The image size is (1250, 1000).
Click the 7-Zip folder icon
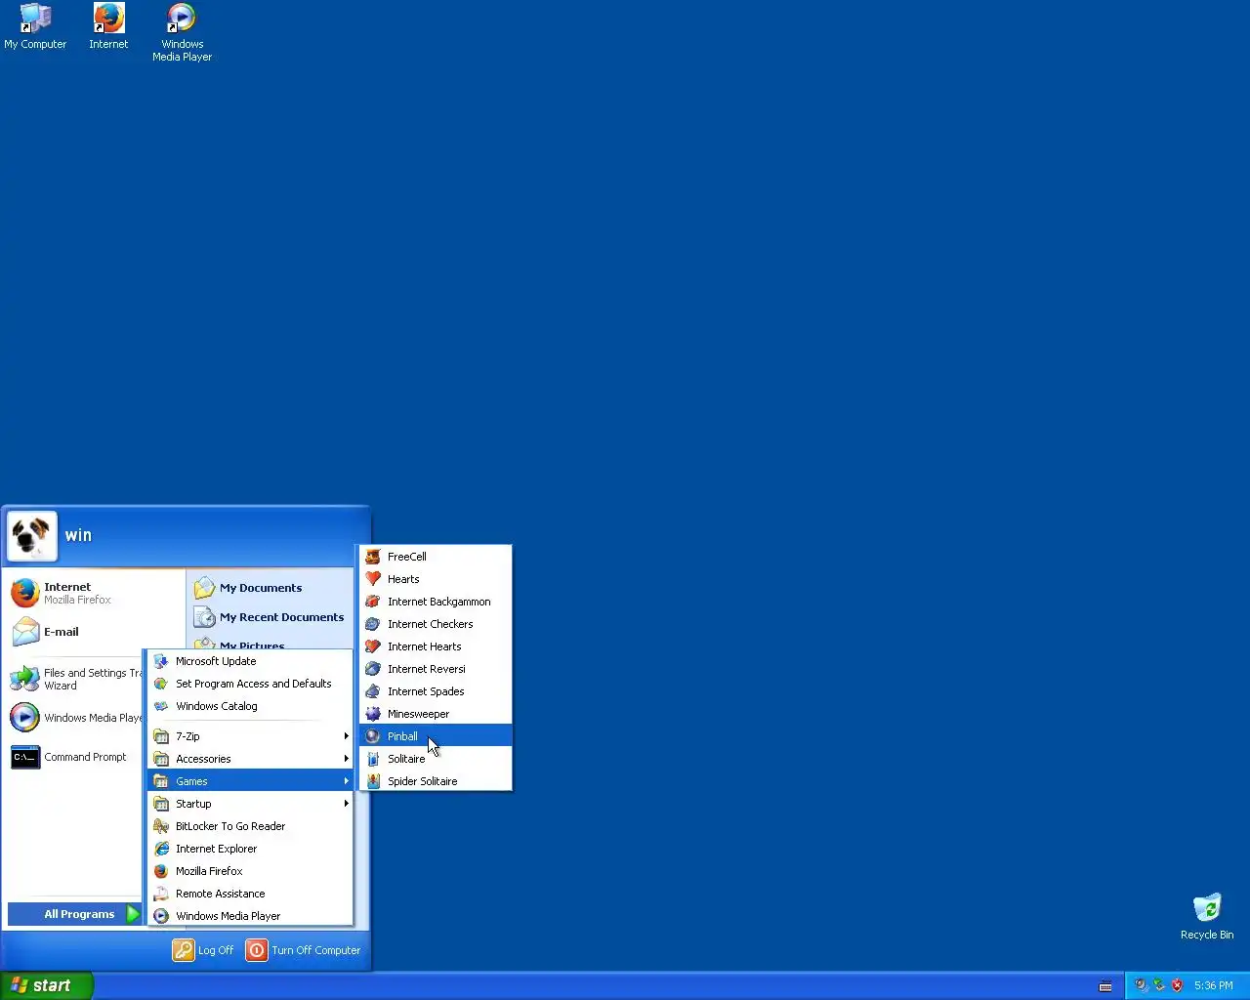(161, 736)
